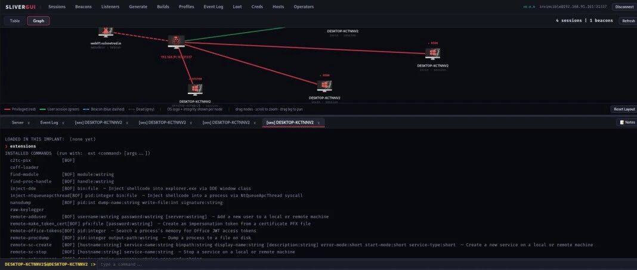
Task: Refresh the sessions graph
Action: (x=627, y=21)
